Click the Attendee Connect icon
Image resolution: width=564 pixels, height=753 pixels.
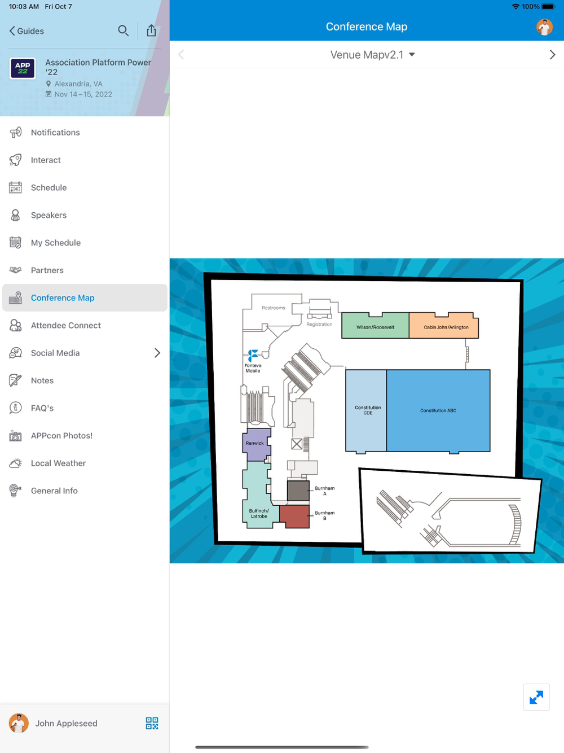15,325
